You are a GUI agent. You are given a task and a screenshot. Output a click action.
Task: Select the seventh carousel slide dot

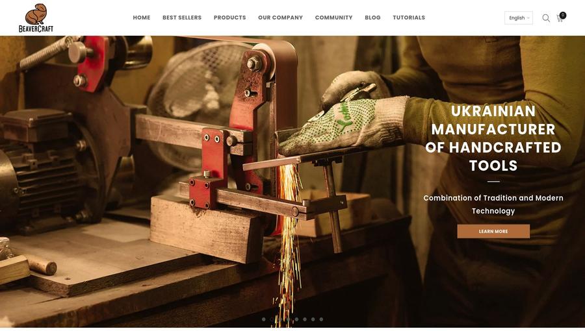[x=313, y=319]
